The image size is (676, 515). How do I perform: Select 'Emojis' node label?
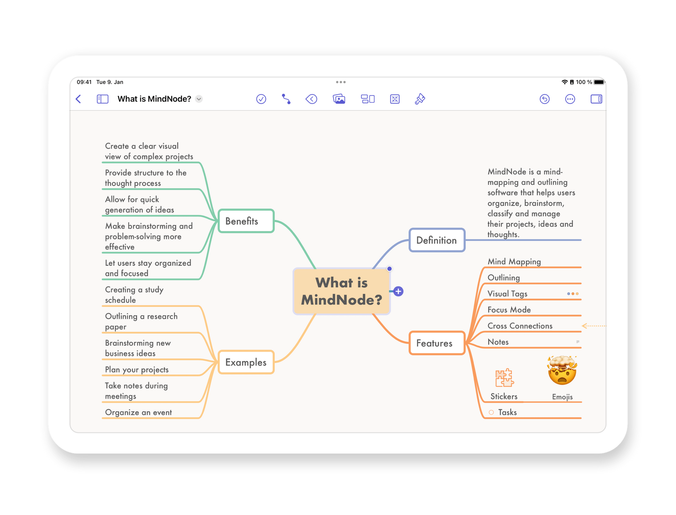[562, 397]
